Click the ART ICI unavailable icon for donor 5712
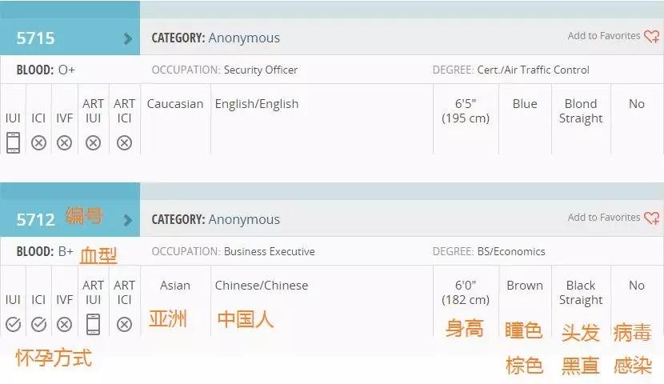The image size is (664, 384). [x=124, y=325]
